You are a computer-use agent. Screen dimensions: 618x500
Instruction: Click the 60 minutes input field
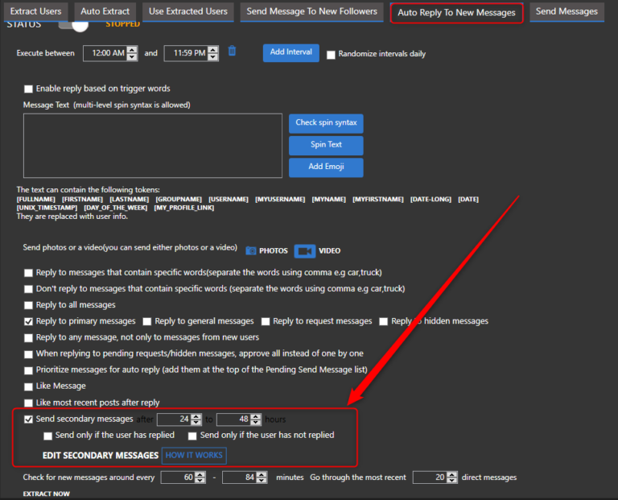pos(178,477)
